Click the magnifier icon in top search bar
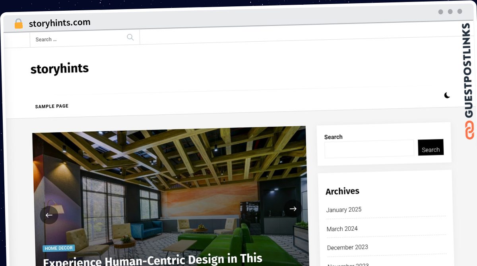Image resolution: width=477 pixels, height=266 pixels. 130,37
